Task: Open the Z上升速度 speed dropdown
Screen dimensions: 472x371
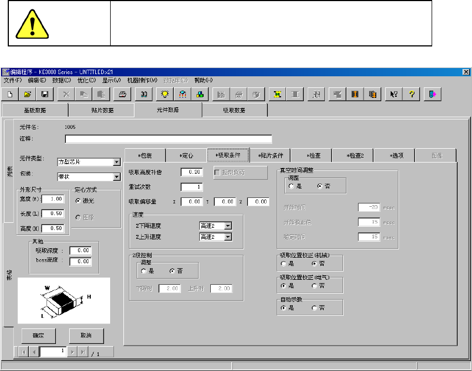Action: point(228,237)
